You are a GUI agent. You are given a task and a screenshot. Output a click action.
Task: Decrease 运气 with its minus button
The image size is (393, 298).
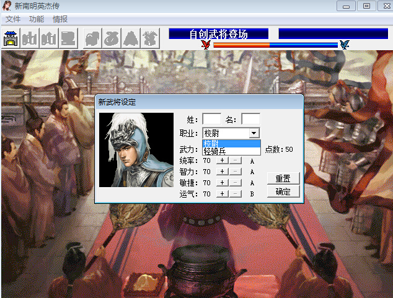click(x=236, y=194)
